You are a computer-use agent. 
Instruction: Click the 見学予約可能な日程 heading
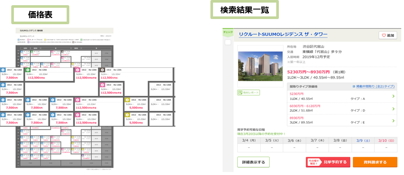(251, 130)
